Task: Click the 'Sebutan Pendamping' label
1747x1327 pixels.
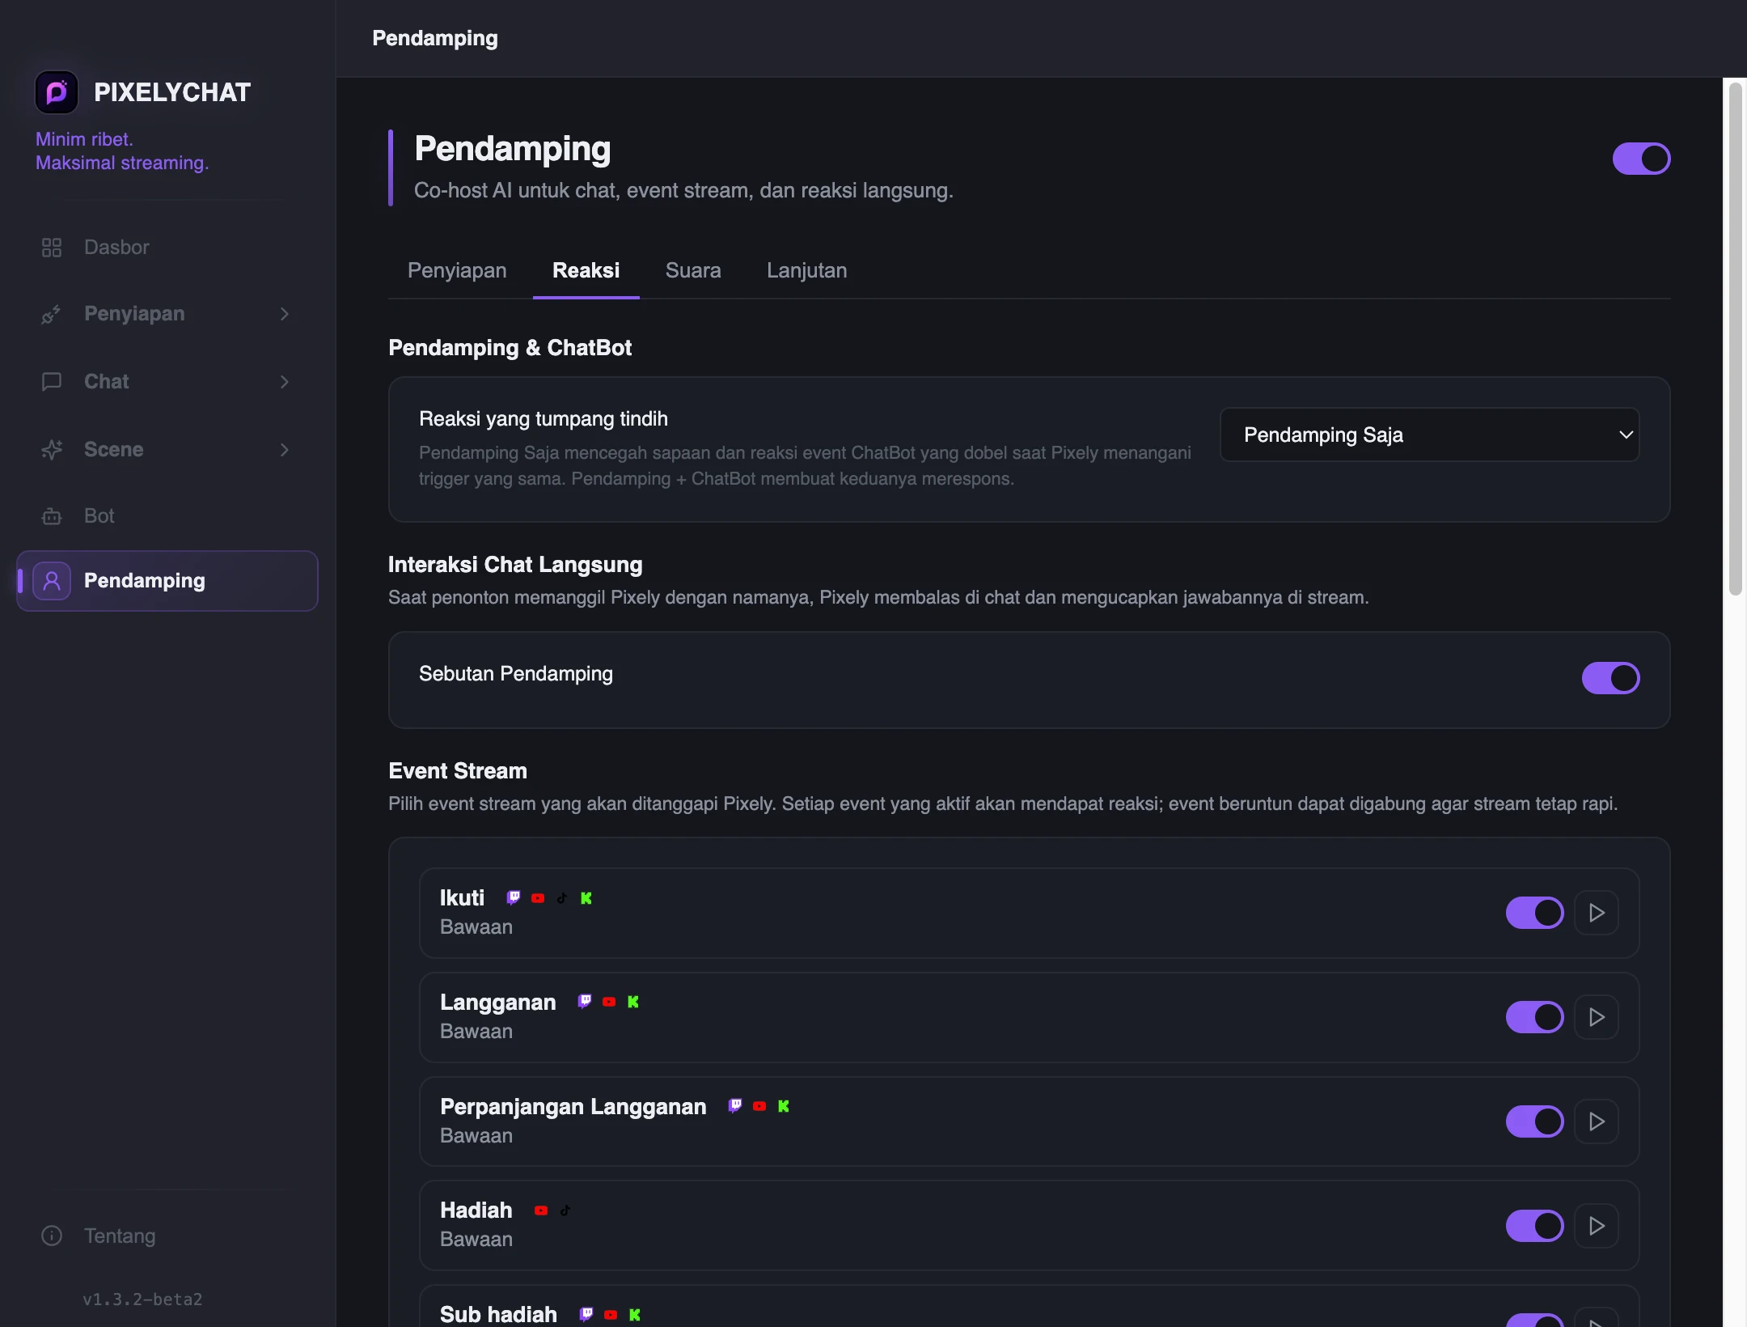Action: pyautogui.click(x=516, y=674)
